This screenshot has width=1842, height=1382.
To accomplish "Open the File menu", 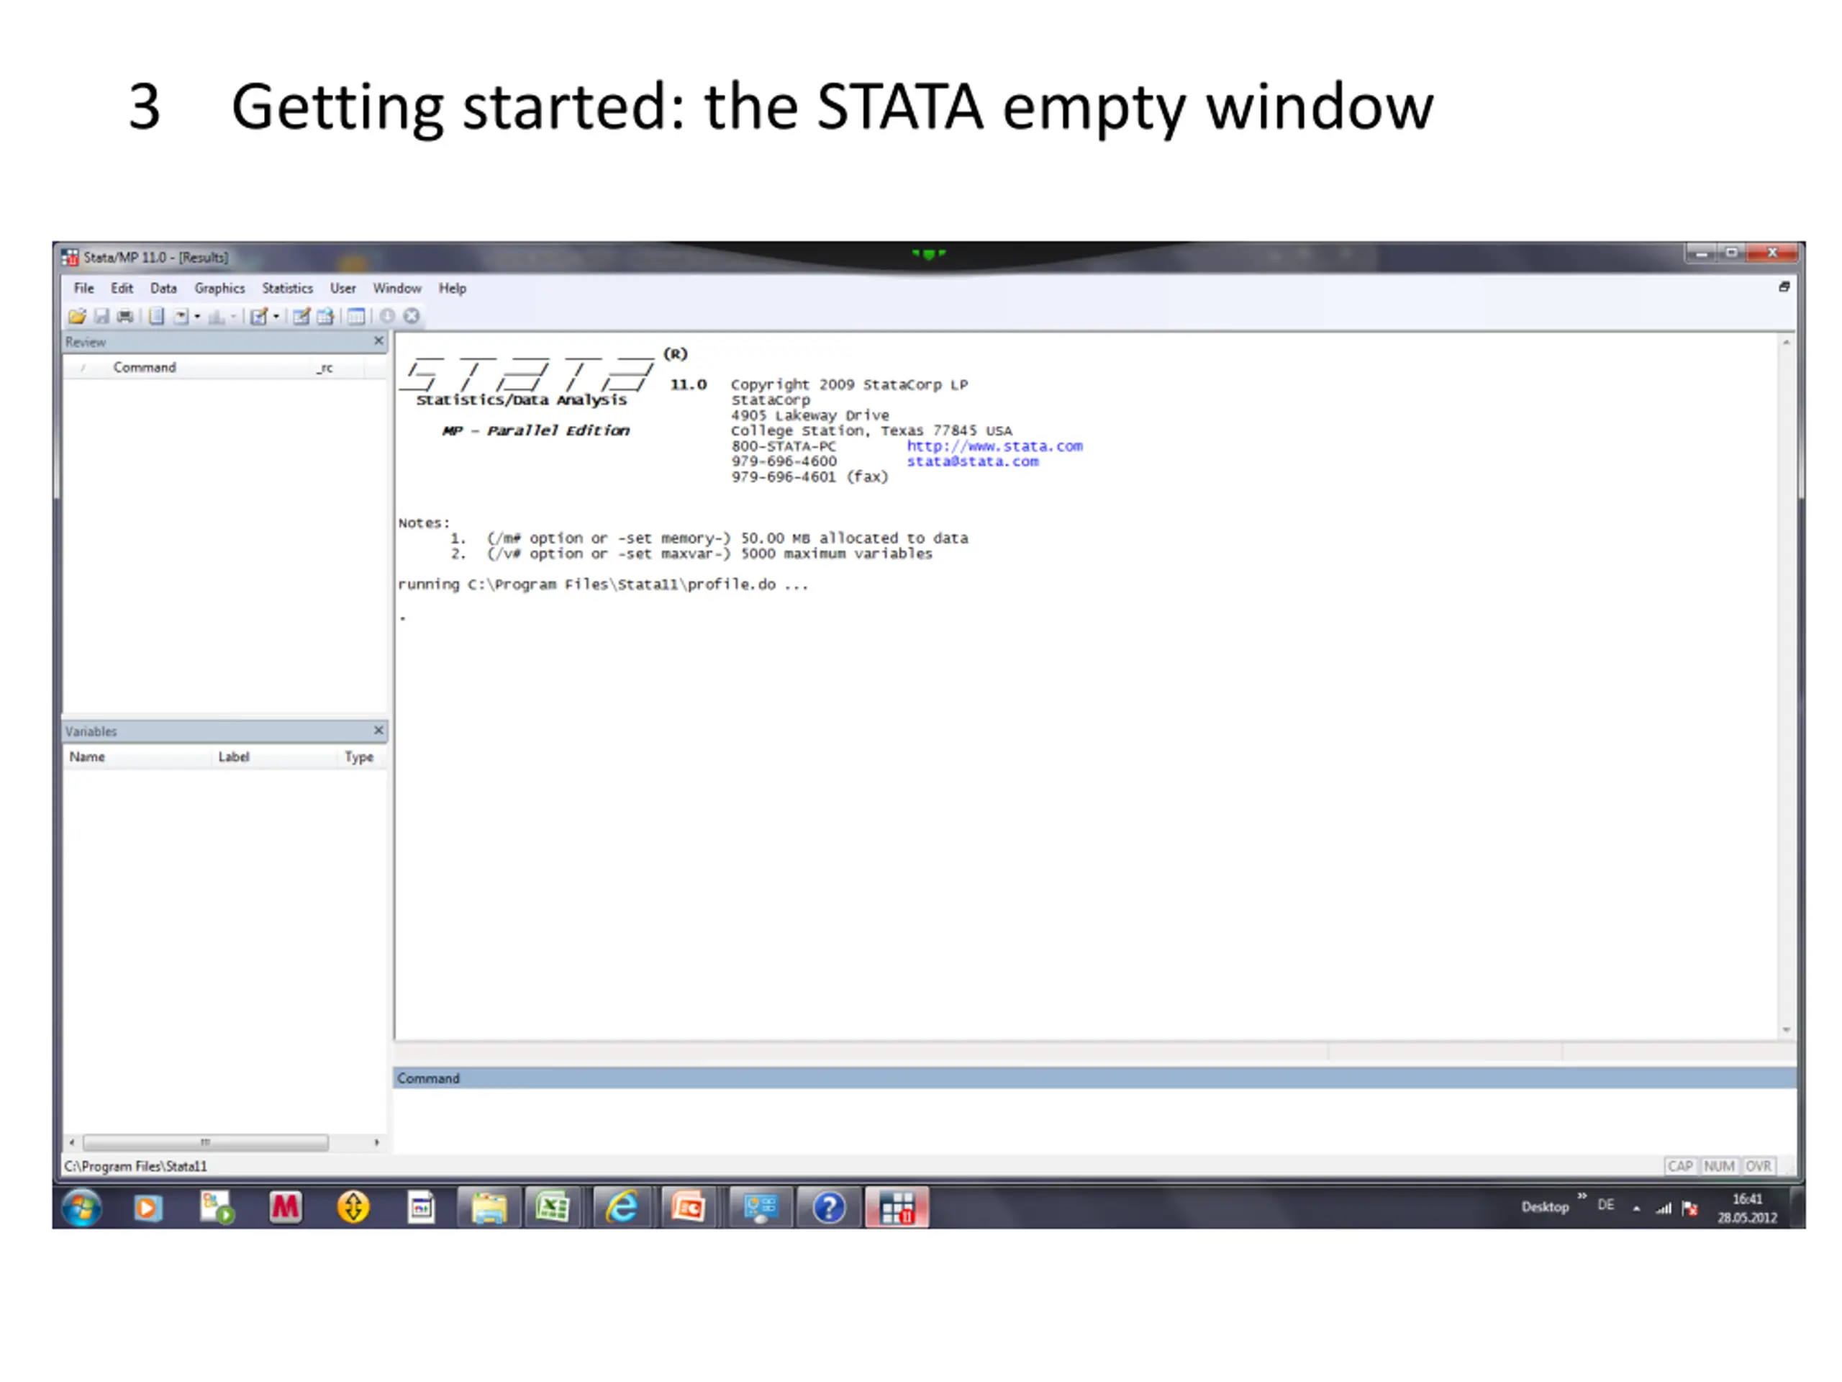I will [84, 288].
